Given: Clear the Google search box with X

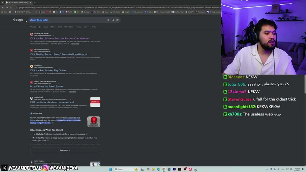Looking at the screenshot, I should tap(108, 20).
